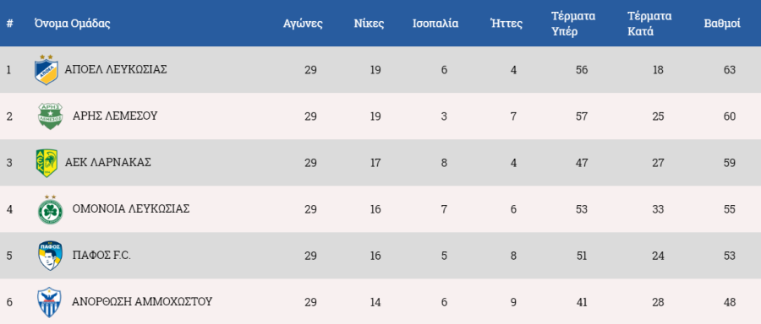Sort by the Βαθμοί column header
This screenshot has height=324, width=761.
pos(722,24)
